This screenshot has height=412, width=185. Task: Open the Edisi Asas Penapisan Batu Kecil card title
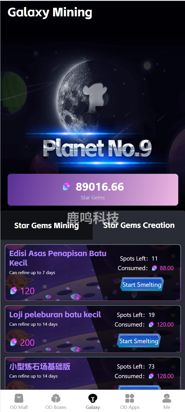click(58, 258)
